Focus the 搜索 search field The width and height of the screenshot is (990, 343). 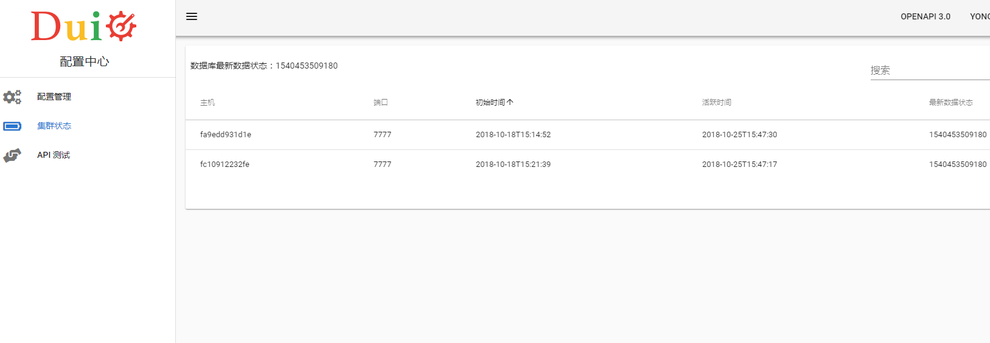pyautogui.click(x=929, y=70)
